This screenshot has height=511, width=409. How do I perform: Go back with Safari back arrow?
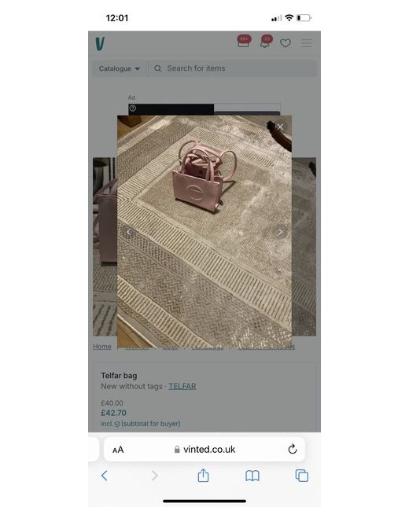tap(105, 476)
